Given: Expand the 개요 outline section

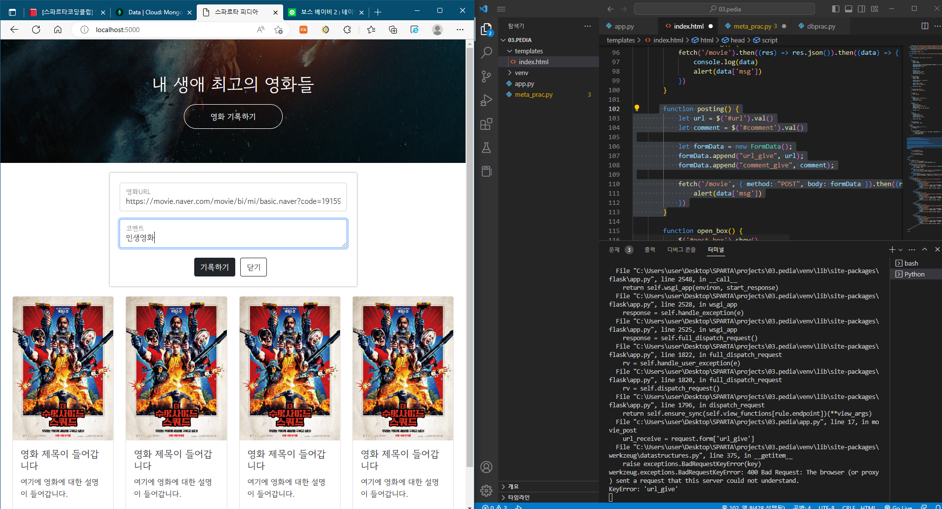Looking at the screenshot, I should (550, 486).
